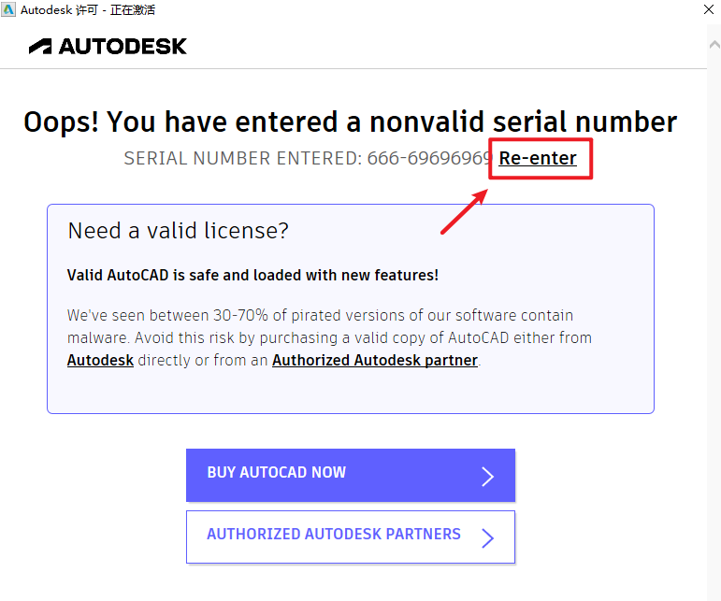Click the AUTODESK wordmark text in header
Screen dimensions: 721x601
coord(123,46)
